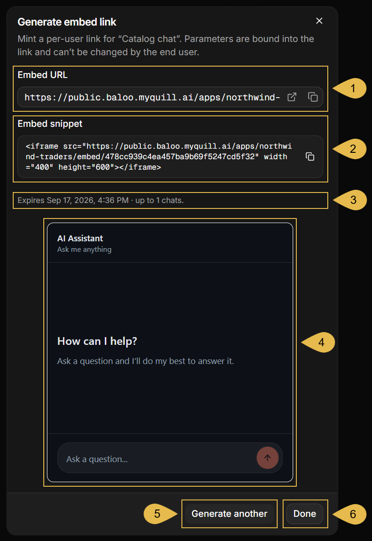
Task: Open the embed URL in a new tab
Action: tap(292, 97)
